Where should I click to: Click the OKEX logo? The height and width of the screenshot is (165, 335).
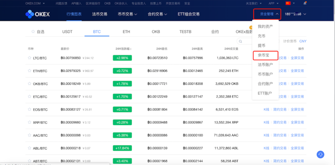tap(38, 14)
